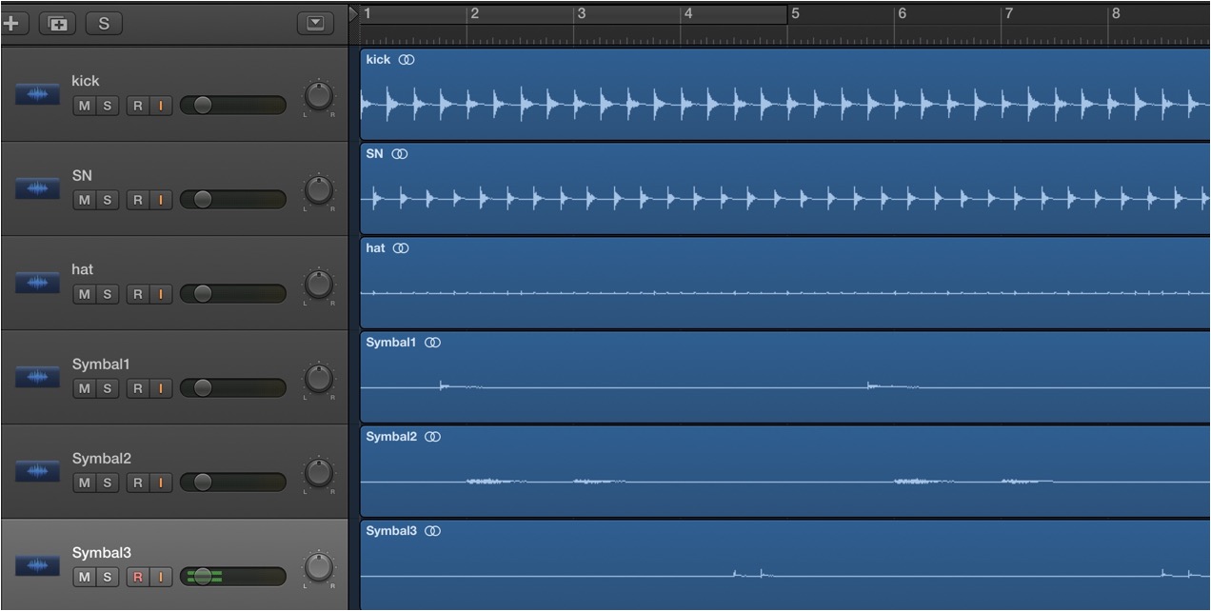This screenshot has width=1211, height=611.
Task: Toggle input monitoring on Symbal1 track
Action: coord(161,388)
